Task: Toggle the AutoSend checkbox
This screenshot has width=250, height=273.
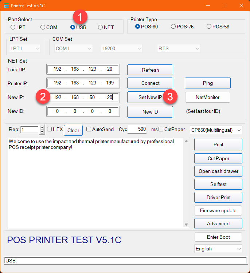Action: coord(89,129)
